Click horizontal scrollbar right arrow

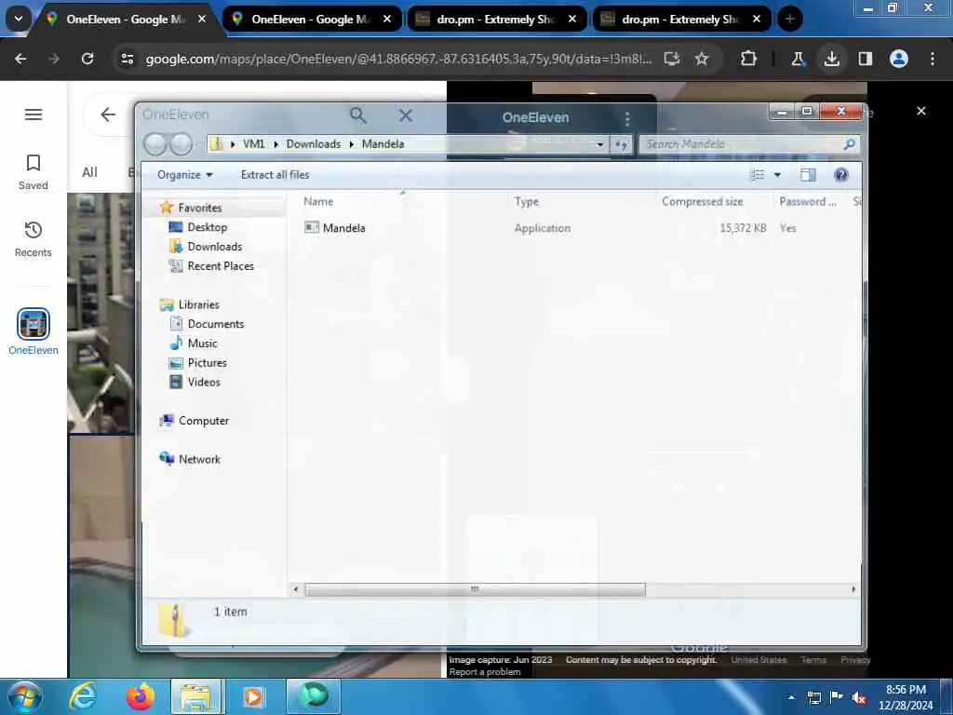(x=853, y=589)
